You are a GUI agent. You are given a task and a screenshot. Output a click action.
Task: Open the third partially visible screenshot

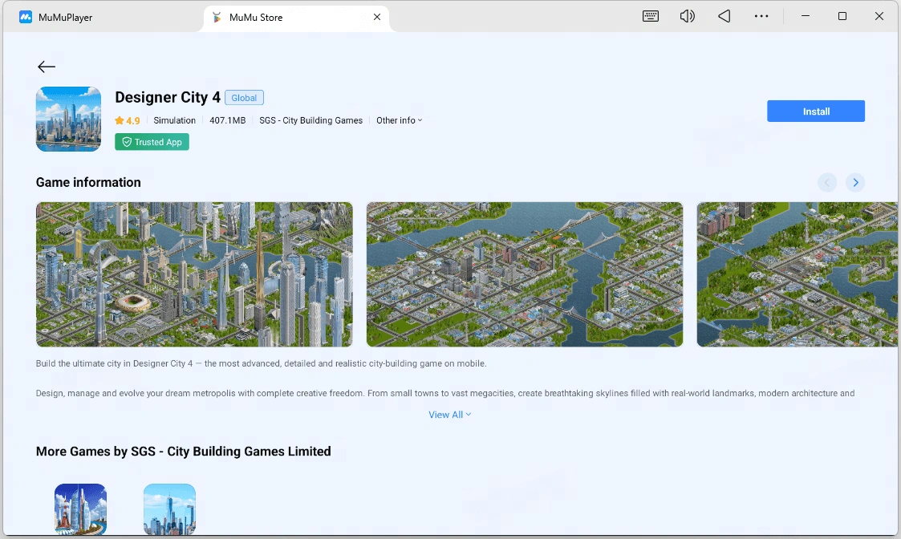click(x=797, y=274)
